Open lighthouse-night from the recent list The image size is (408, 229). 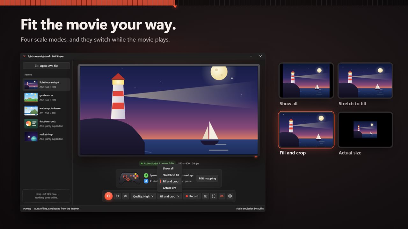click(47, 85)
